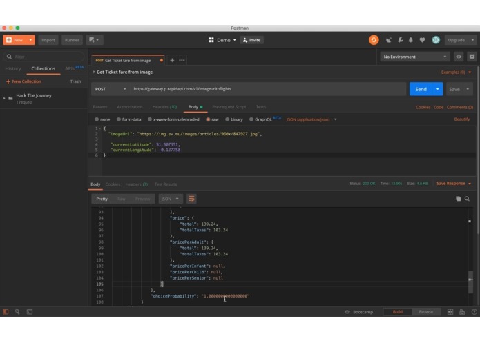The height and width of the screenshot is (341, 480).
Task: Click the Beautify link
Action: [x=462, y=119]
